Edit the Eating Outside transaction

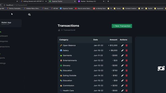(x=122, y=75)
